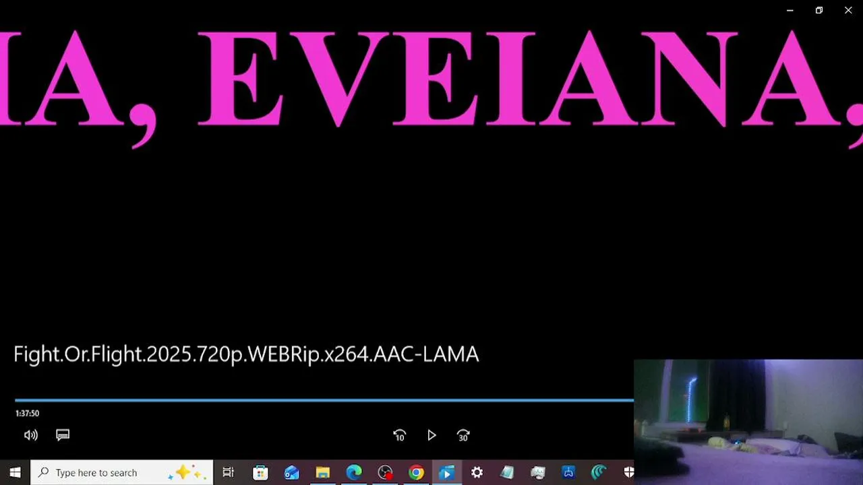Play the paused video
Viewport: 863px width, 485px height.
click(431, 435)
